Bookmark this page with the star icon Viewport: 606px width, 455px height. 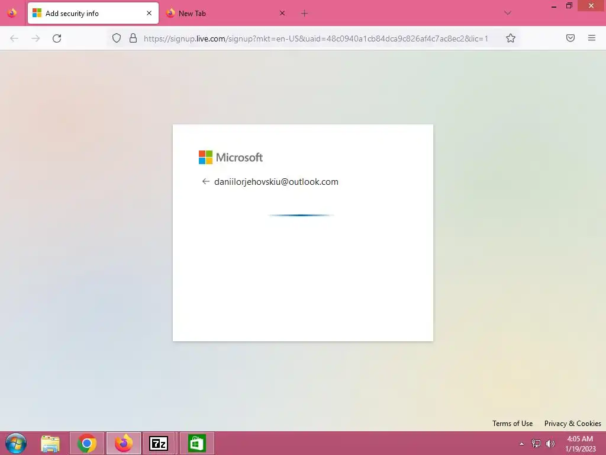(x=511, y=38)
